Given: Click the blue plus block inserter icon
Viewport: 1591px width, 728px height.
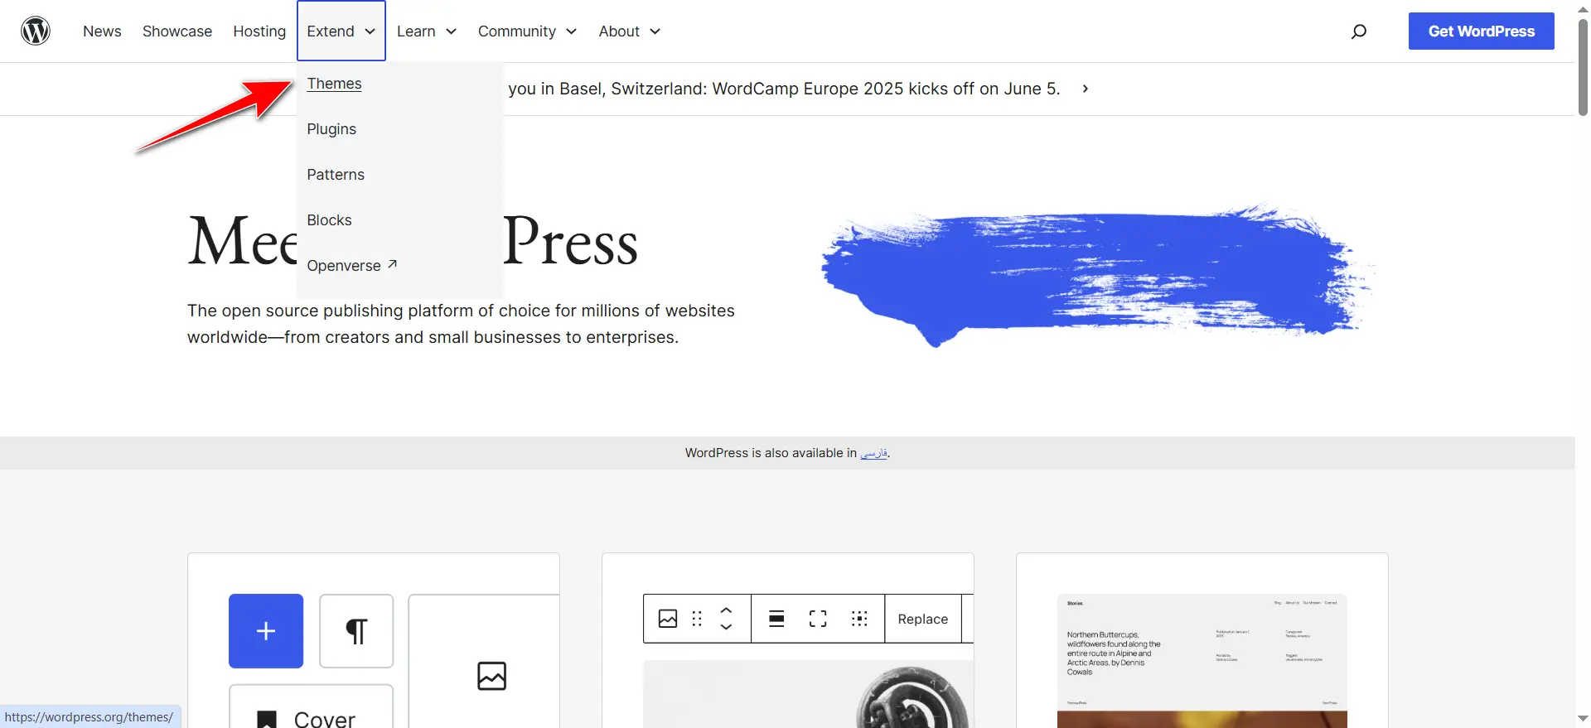Looking at the screenshot, I should [x=266, y=631].
